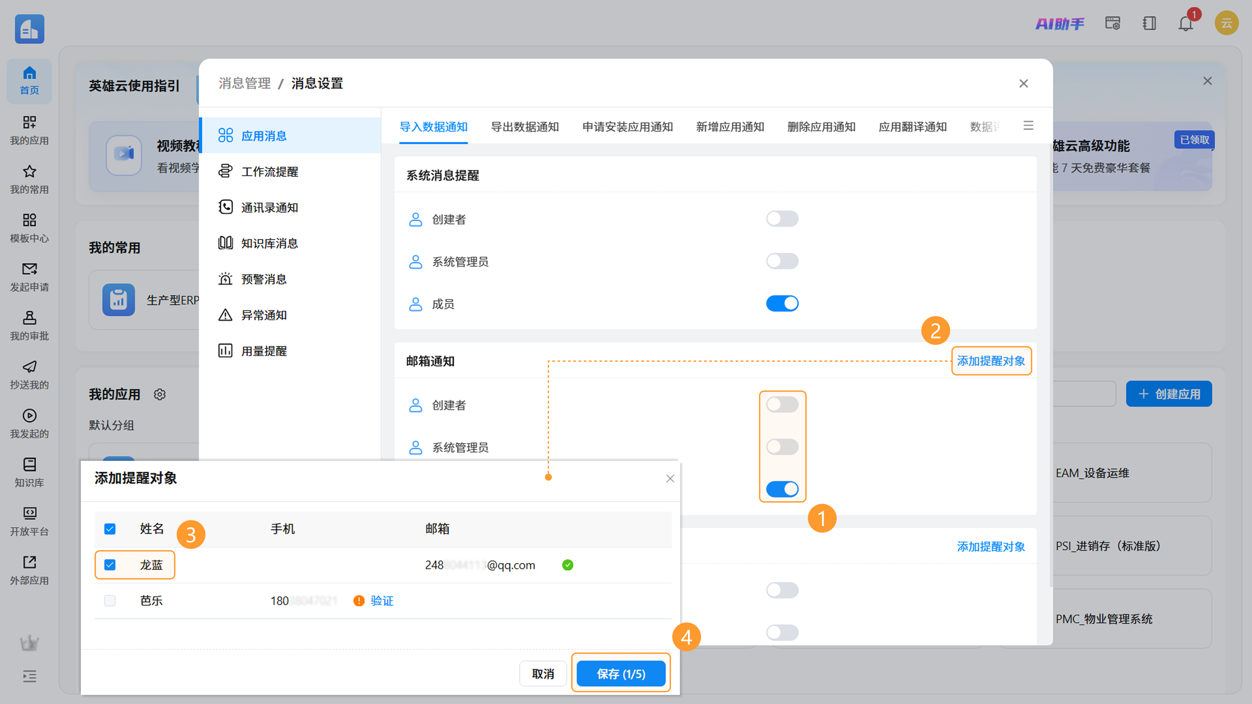The height and width of the screenshot is (704, 1252).
Task: Open the window settings icon in top bar
Action: coord(1112,23)
